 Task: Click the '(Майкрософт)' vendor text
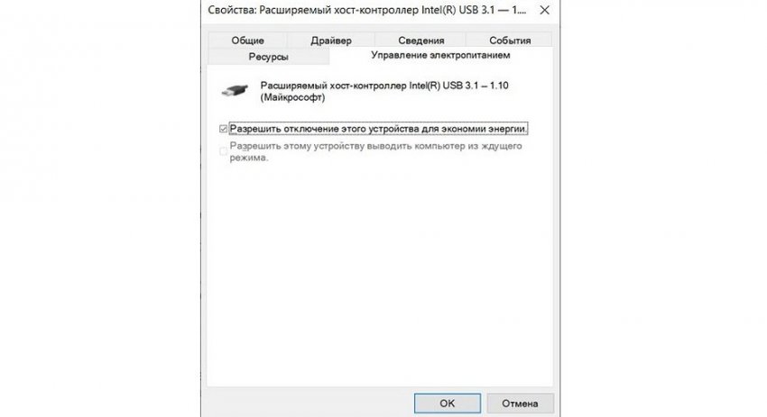click(292, 97)
